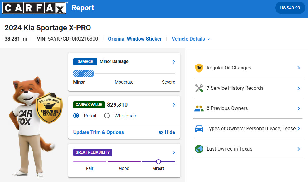The width and height of the screenshot is (308, 182).
Task: Click the globe icon for Last Owned
Action: pos(199,149)
